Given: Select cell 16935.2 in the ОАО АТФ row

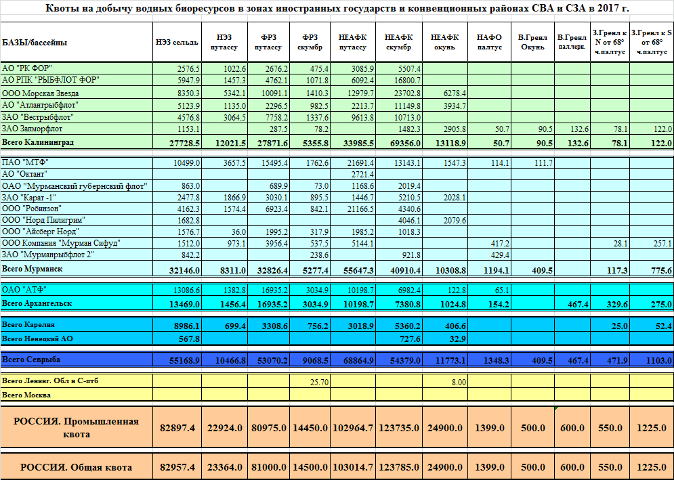Looking at the screenshot, I should [269, 290].
